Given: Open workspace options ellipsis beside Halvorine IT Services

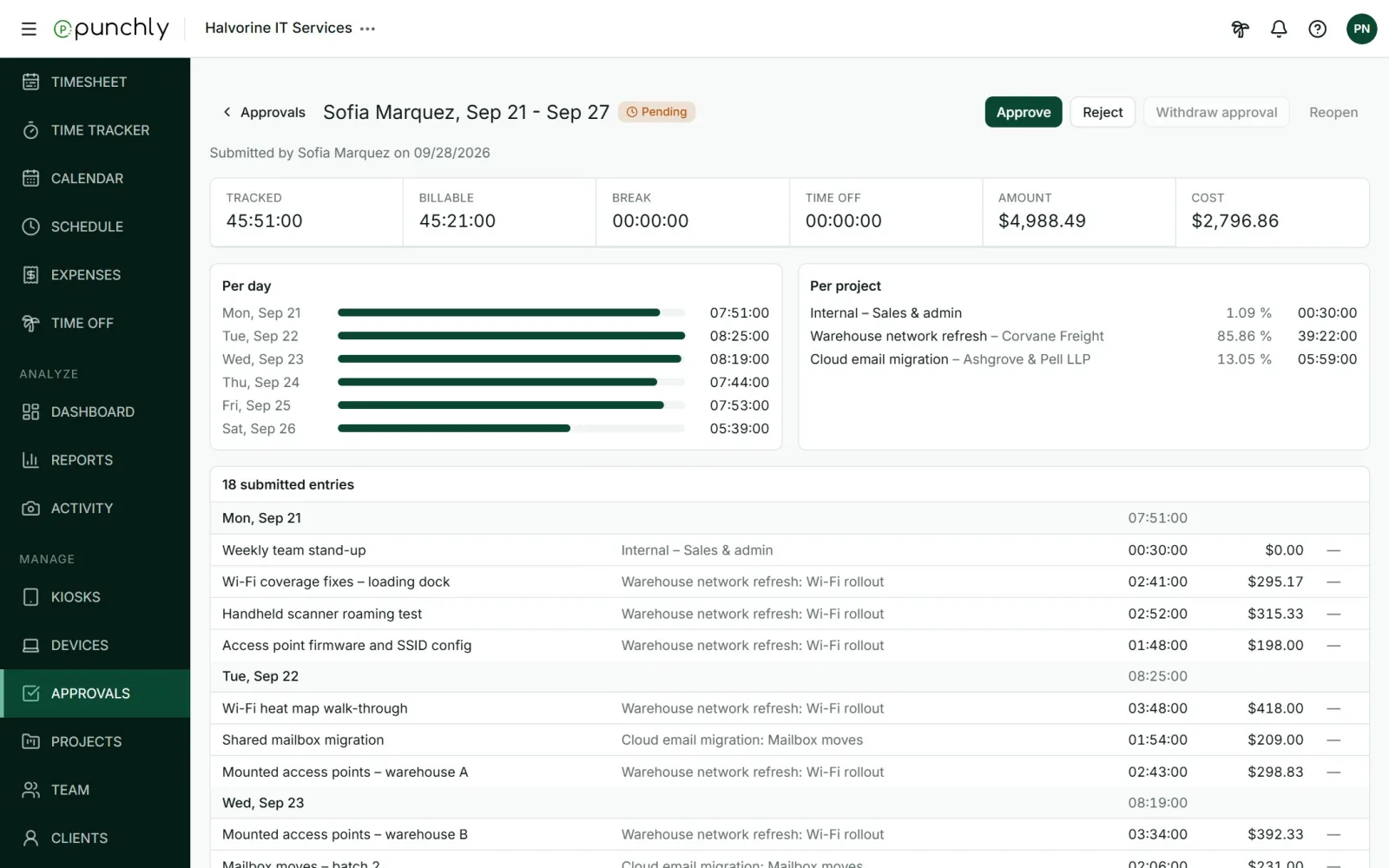Looking at the screenshot, I should tap(368, 29).
